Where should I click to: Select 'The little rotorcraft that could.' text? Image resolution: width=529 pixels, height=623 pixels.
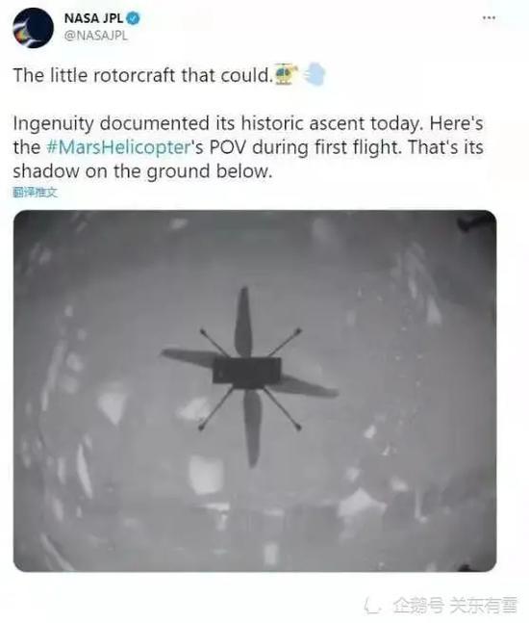143,75
